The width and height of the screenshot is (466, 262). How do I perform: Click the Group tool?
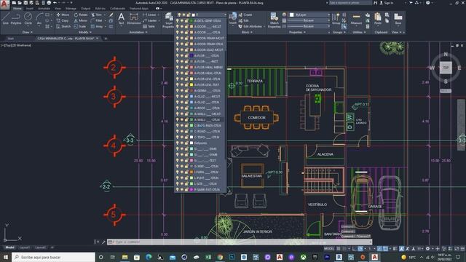point(336,18)
